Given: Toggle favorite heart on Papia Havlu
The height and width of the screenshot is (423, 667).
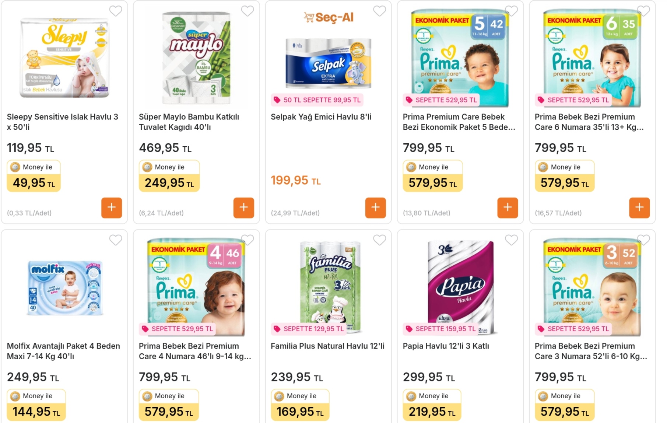Looking at the screenshot, I should pos(511,240).
